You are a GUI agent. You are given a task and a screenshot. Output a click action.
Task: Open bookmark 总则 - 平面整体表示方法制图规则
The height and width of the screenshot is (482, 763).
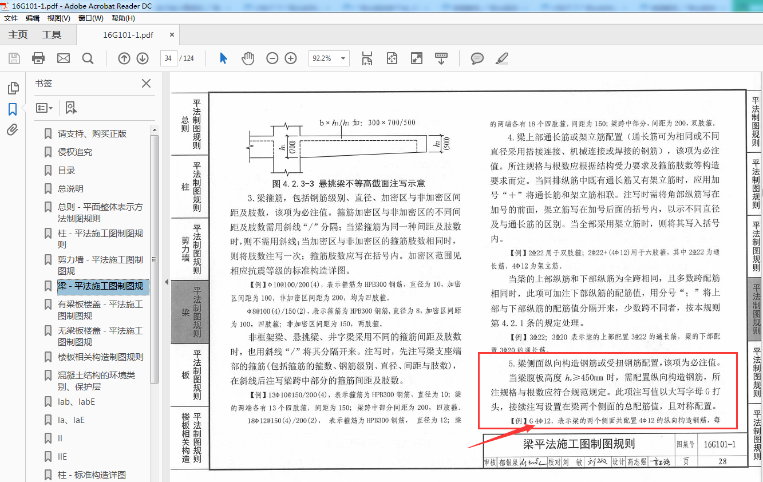pos(100,212)
